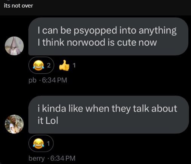Toggle thumbs up reaction on pb's message

click(x=67, y=65)
